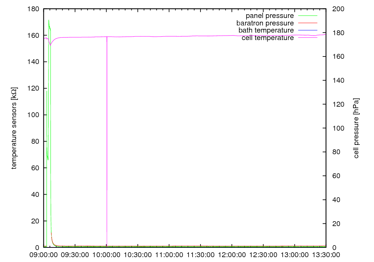
Task: Click the 12:00:00 time axis tick label
Action: click(232, 255)
